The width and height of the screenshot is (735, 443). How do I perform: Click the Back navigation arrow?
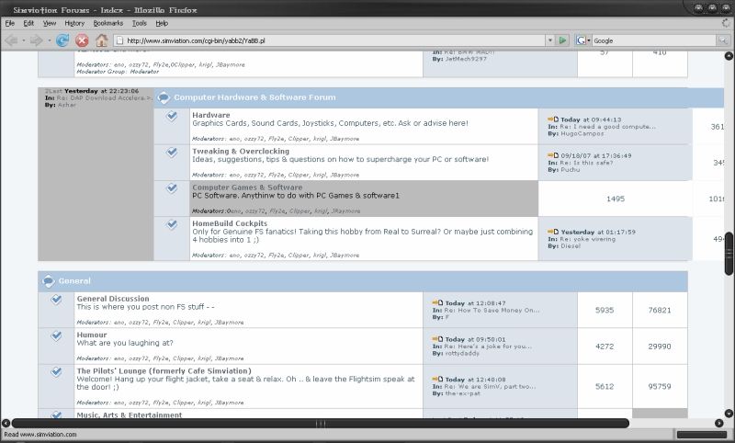coord(12,40)
